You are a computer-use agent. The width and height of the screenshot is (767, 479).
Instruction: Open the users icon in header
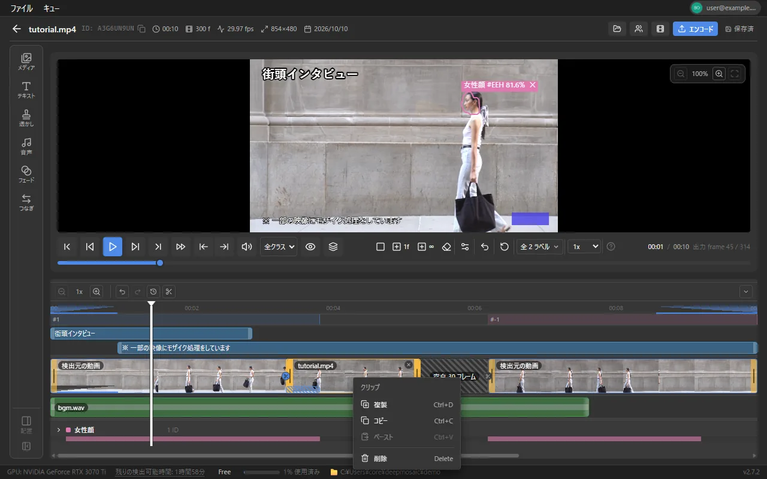[639, 29]
